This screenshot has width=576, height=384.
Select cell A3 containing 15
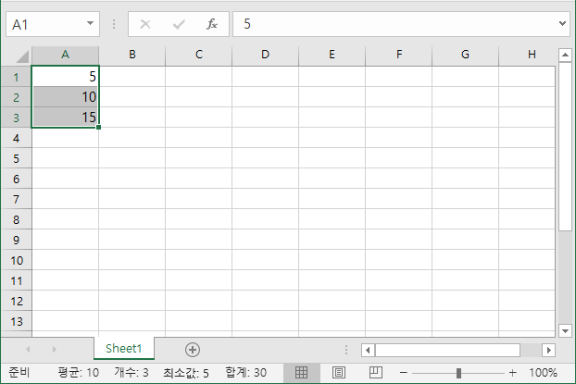click(66, 118)
